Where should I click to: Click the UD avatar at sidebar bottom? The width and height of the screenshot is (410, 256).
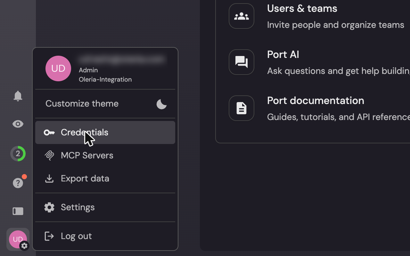tap(18, 239)
